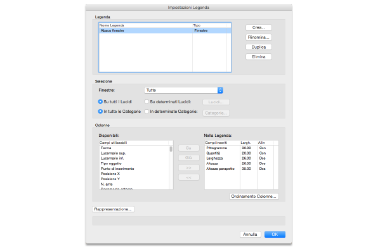The image size is (366, 251).
Task: Select Lucernario sup. in available fields
Action: pos(134,153)
